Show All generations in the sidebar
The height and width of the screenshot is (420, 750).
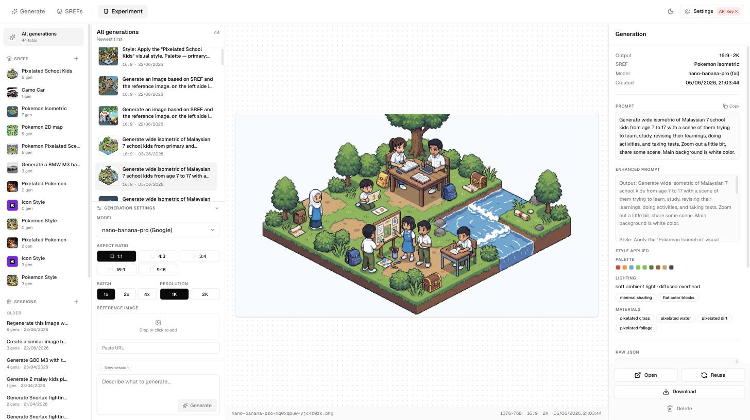(43, 37)
